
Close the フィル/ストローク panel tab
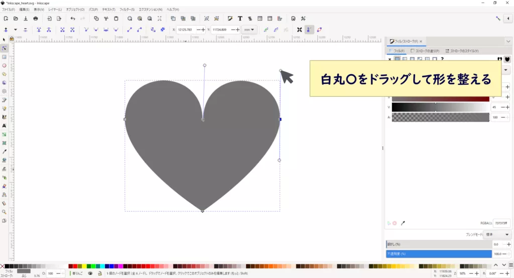tap(421, 41)
